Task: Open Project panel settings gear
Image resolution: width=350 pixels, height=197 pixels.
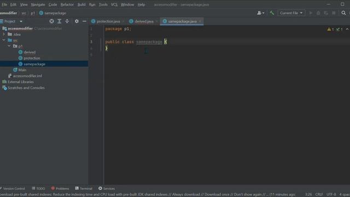Action: (77, 21)
